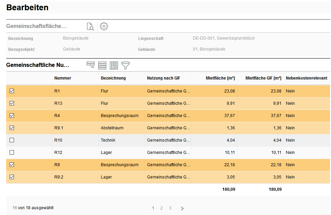The height and width of the screenshot is (215, 331).
Task: Click Mietfläche value 4,04 in row R10
Action: (x=231, y=140)
